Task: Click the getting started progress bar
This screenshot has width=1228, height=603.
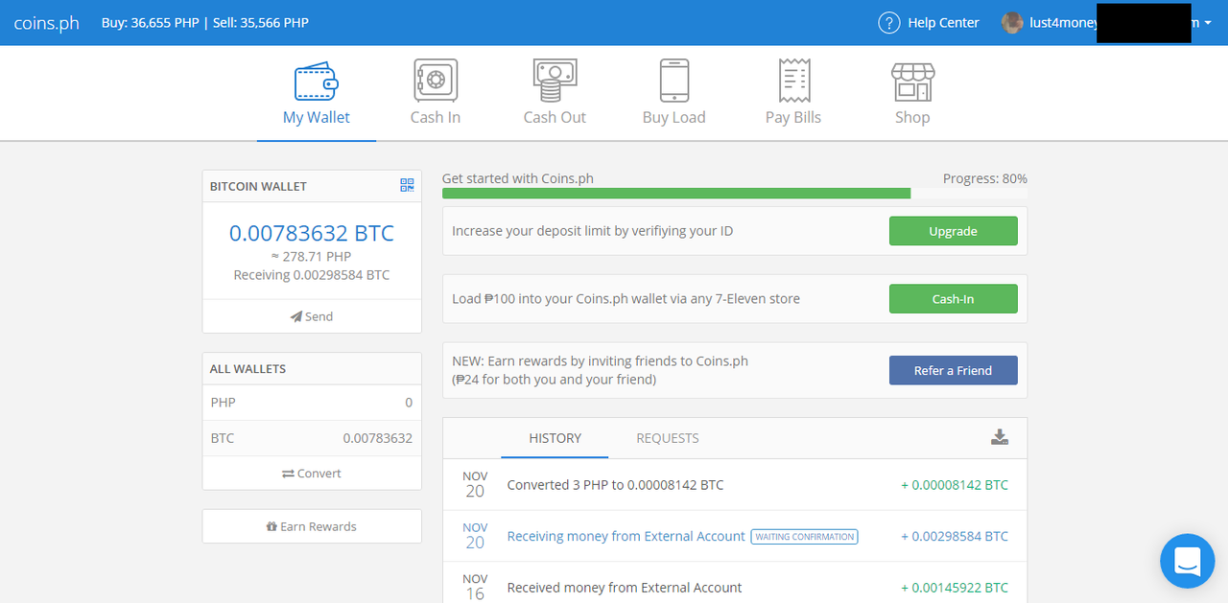Action: click(x=676, y=193)
